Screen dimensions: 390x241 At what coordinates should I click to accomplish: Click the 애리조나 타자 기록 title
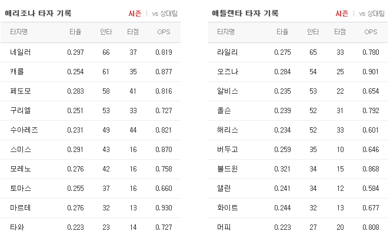coord(38,13)
